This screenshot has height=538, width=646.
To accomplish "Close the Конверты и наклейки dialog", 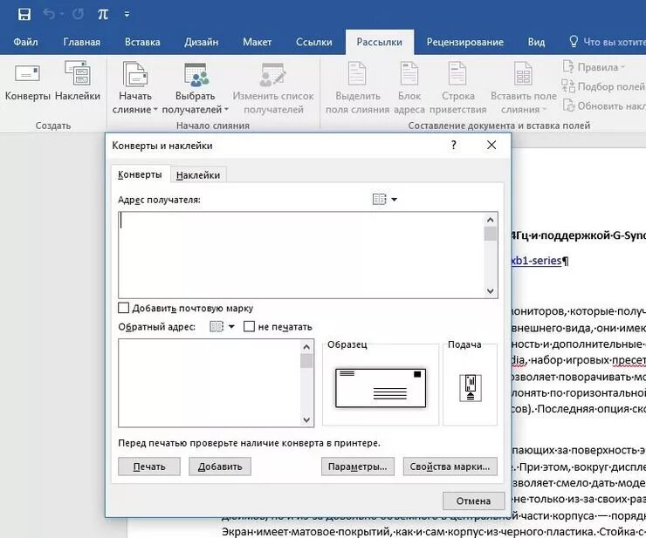I will 491,145.
